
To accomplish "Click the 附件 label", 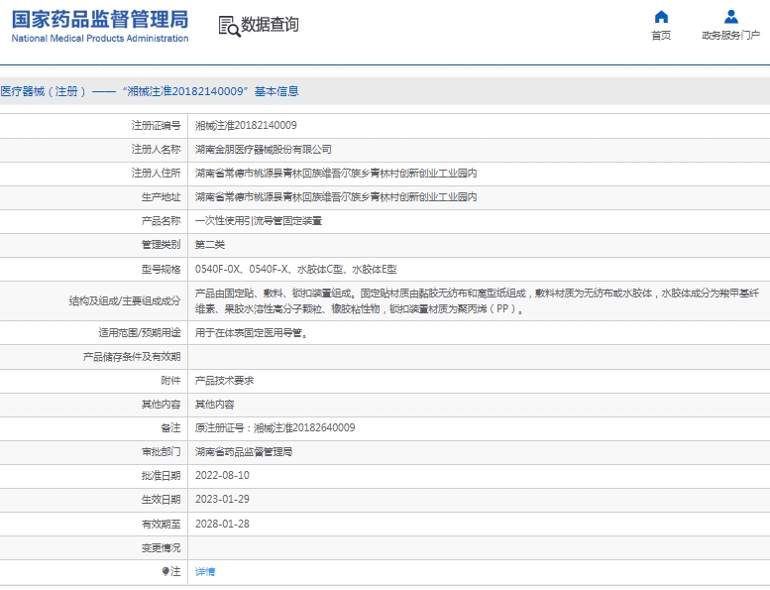I will click(170, 381).
